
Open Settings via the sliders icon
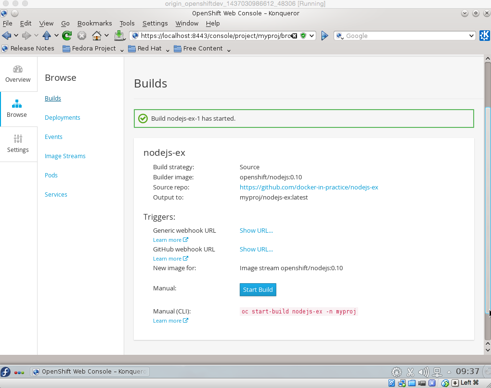[18, 139]
